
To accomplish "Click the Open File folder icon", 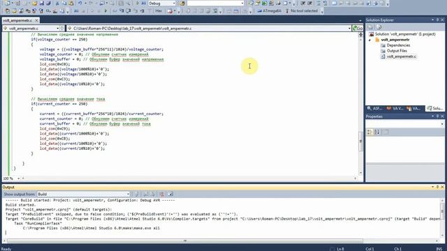I will [34, 3].
